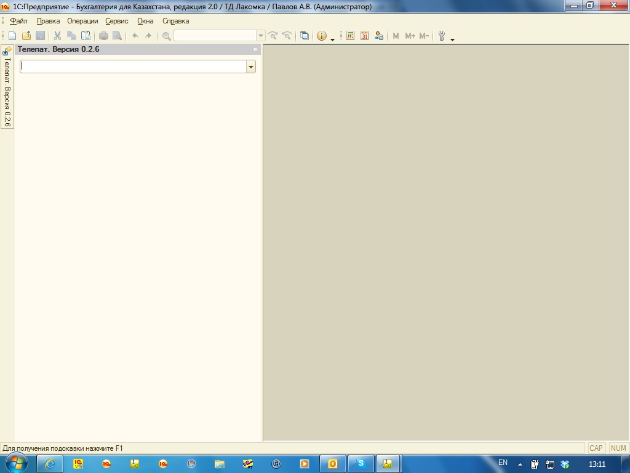630x473 pixels.
Task: Click the Undo arrow icon
Action: (x=135, y=36)
